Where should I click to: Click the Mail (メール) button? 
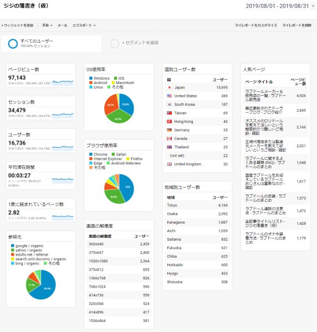pyautogui.click(x=62, y=25)
